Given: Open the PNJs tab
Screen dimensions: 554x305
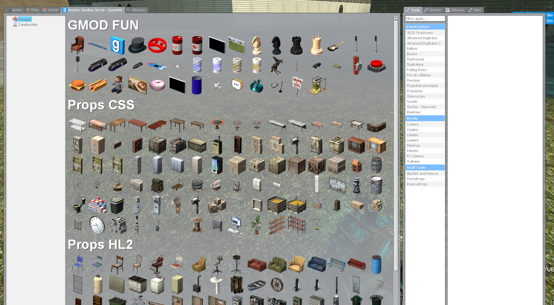Looking at the screenshot, I should [x=32, y=10].
